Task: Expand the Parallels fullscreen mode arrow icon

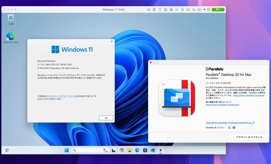Action: 204,9
